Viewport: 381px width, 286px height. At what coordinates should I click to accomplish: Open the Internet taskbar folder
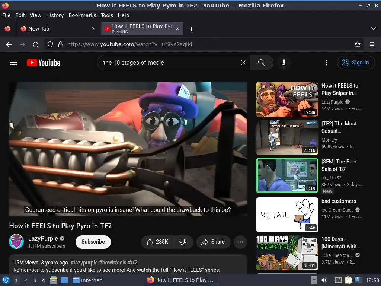[87, 280]
